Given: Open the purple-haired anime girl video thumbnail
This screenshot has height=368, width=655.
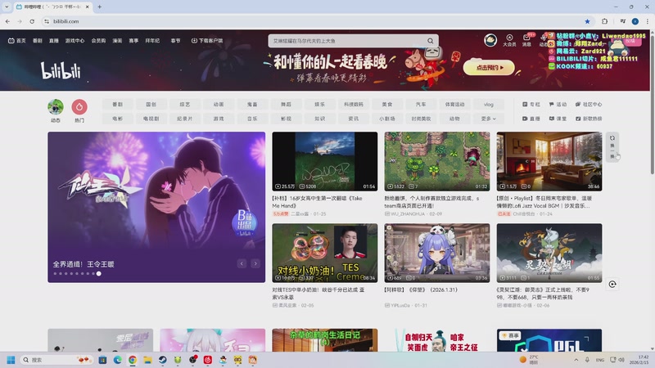Looking at the screenshot, I should (437, 253).
